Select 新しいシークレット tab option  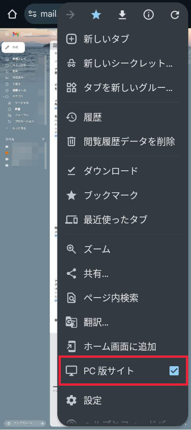123,64
